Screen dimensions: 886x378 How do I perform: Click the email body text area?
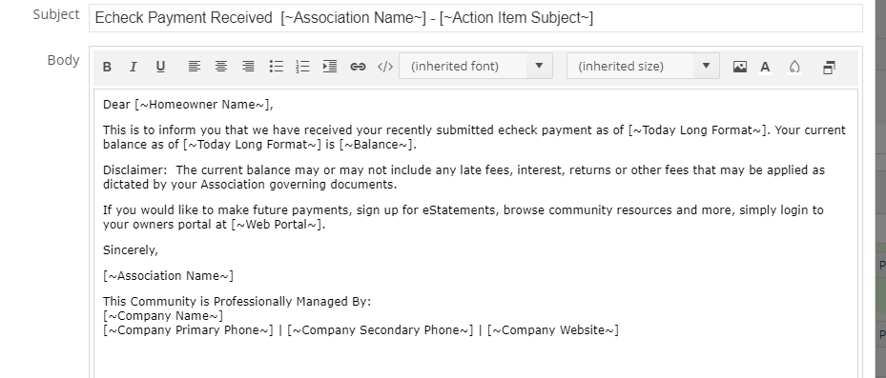coord(476,233)
